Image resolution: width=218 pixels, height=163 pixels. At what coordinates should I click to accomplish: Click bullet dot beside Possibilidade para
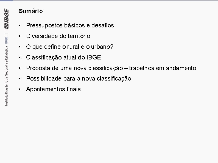coord(20,79)
